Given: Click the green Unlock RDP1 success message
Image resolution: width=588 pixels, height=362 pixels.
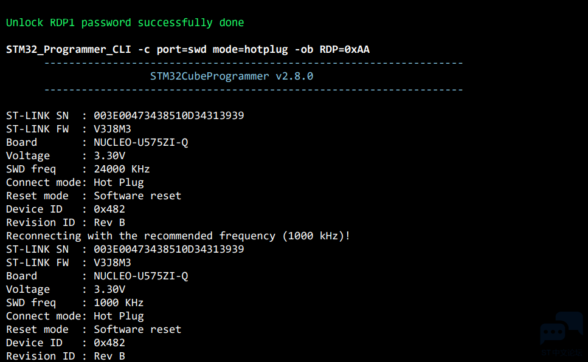Looking at the screenshot, I should click(125, 23).
